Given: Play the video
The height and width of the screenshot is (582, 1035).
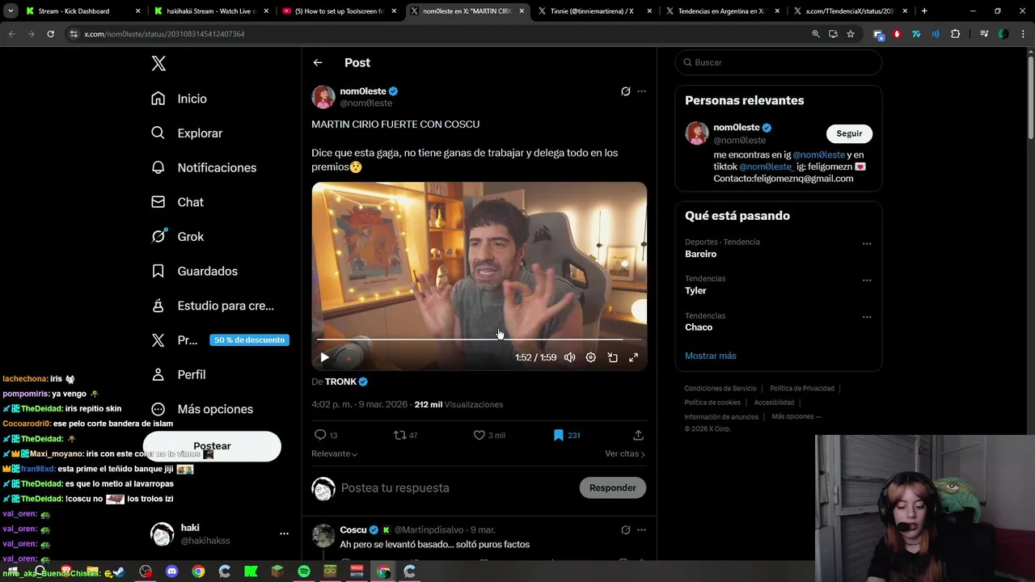Looking at the screenshot, I should click(324, 357).
